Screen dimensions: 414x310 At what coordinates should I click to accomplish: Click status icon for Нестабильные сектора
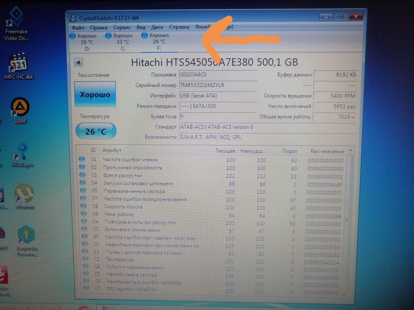[x=86, y=274]
